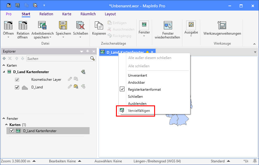Screen dimensions: 259x165
Task: Open Werkzeugerweiterungen tool icon
Action: pos(222,25)
